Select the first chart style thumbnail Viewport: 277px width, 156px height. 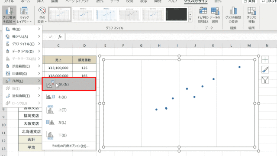click(x=60, y=14)
